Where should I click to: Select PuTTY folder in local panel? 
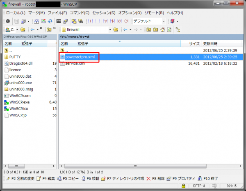click(15, 57)
